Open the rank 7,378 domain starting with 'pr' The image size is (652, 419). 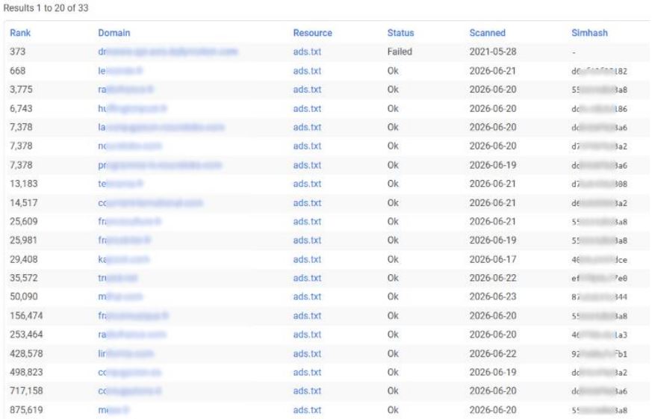(x=160, y=166)
